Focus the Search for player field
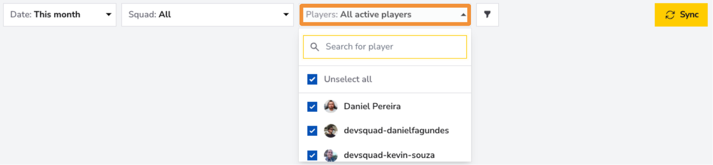This screenshot has height=165, width=713. point(385,47)
